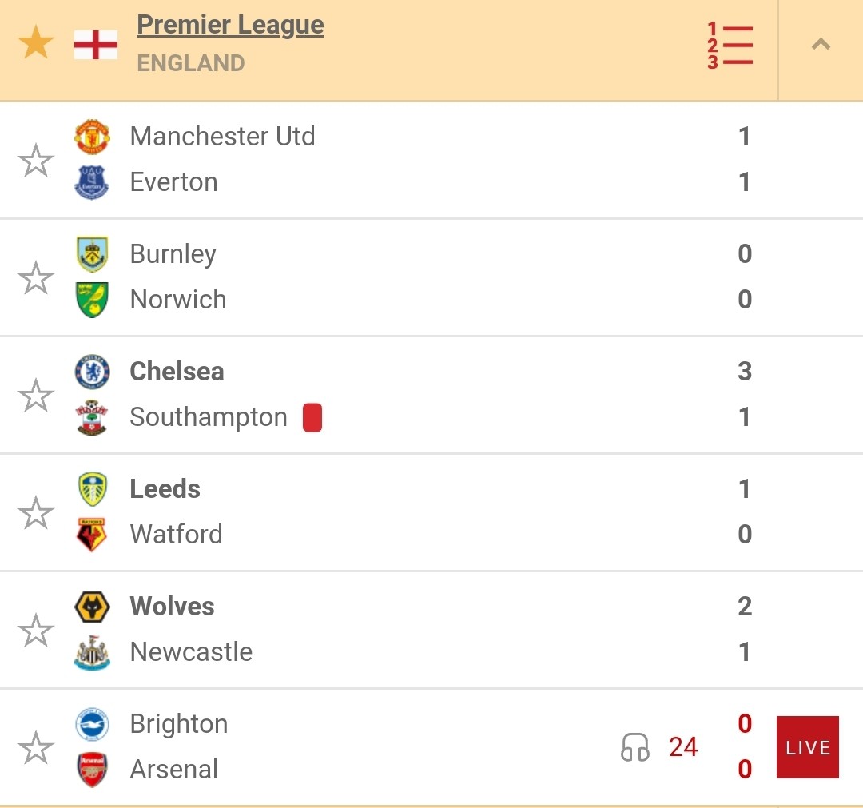Screen dimensions: 863x808
Task: Unfavorite the Premier League with gold star
Action: click(36, 42)
